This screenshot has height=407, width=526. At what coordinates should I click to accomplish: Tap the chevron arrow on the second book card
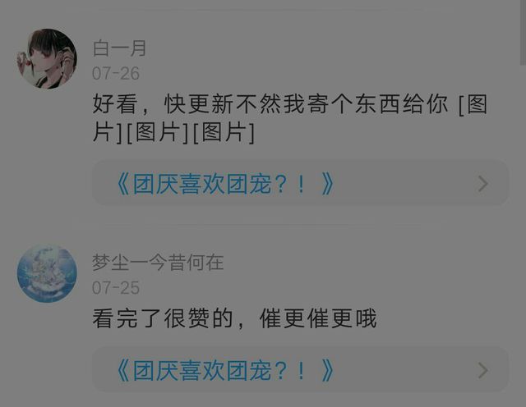(x=482, y=371)
